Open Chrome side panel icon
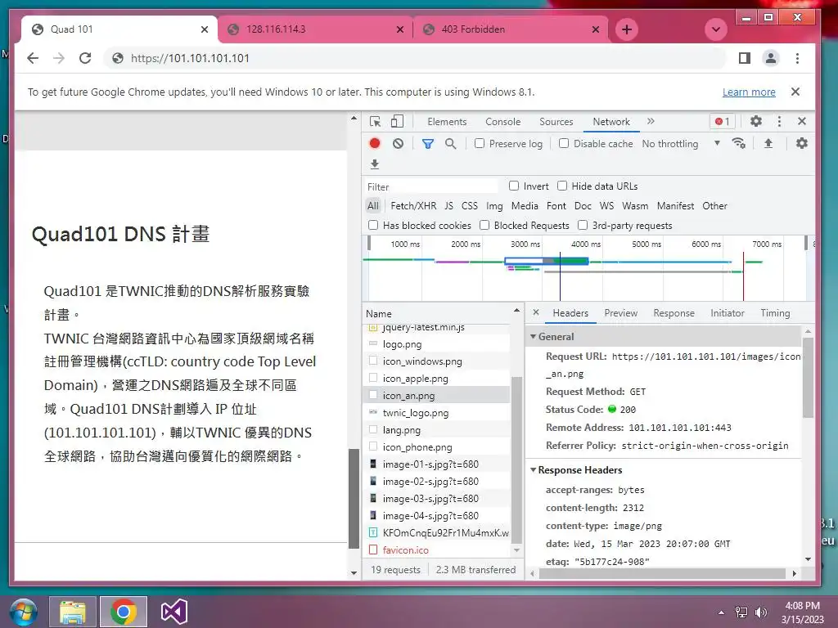 point(745,58)
